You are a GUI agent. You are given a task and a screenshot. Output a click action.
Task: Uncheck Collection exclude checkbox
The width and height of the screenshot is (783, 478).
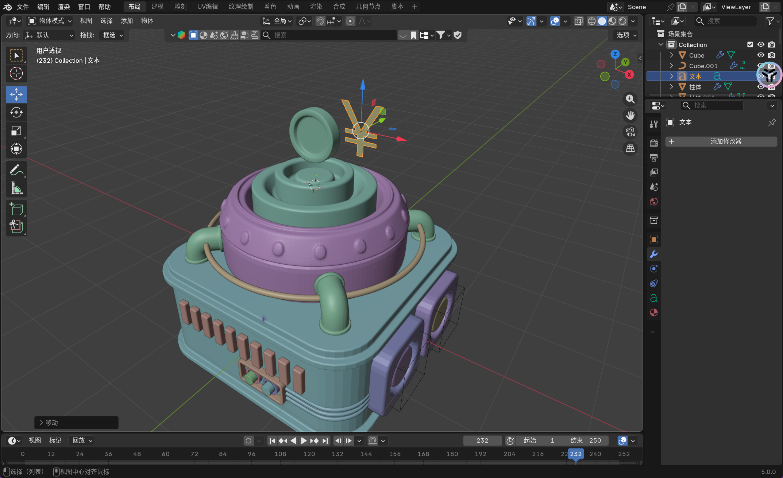pyautogui.click(x=750, y=44)
